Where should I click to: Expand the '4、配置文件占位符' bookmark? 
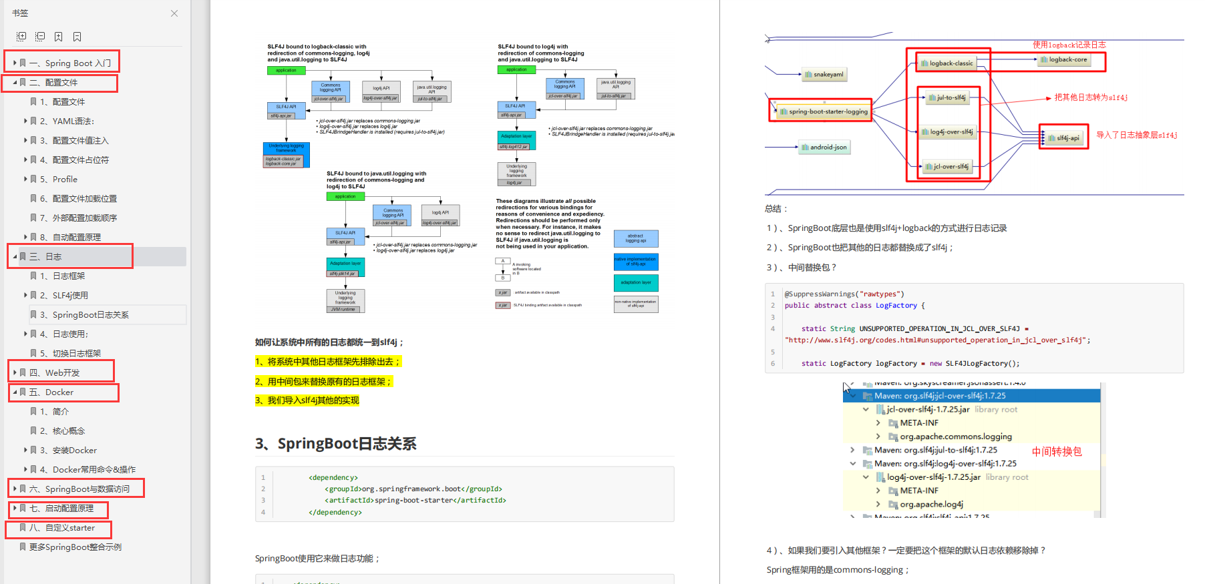pyautogui.click(x=25, y=160)
